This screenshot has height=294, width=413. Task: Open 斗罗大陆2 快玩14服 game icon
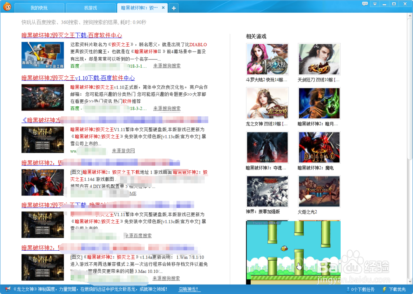pyautogui.click(x=267, y=59)
